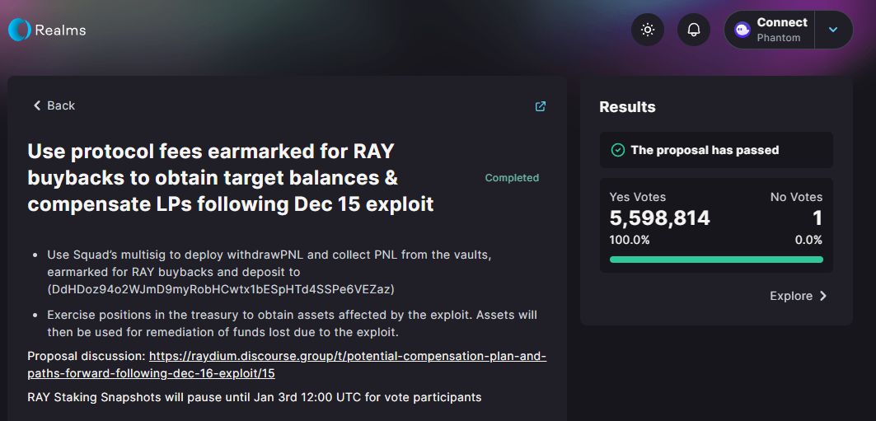Connect Phantom wallet button

770,30
